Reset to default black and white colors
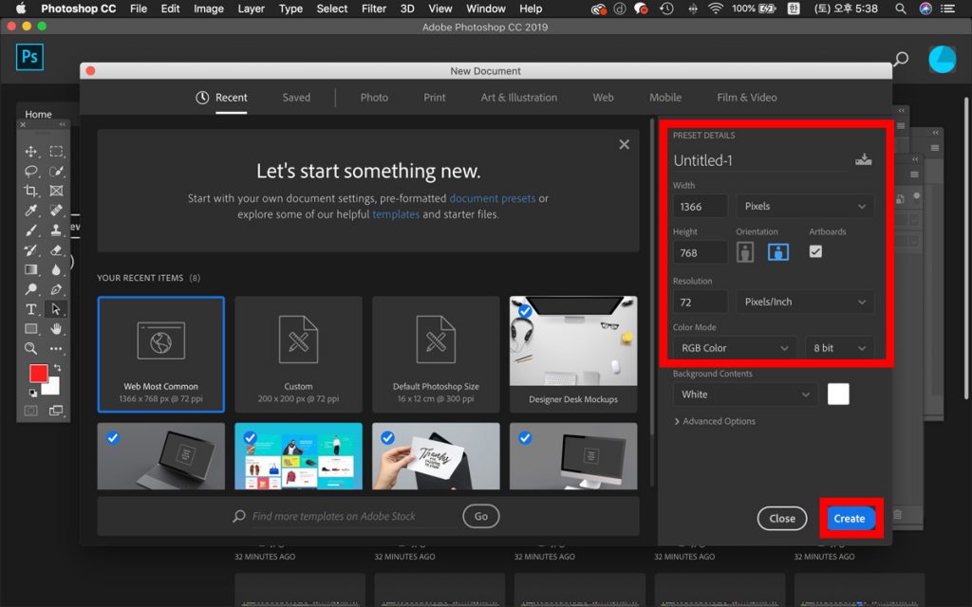The width and height of the screenshot is (972, 607). click(33, 393)
